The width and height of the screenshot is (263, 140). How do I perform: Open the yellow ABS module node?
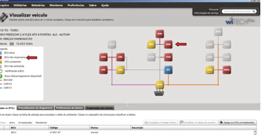[120, 70]
